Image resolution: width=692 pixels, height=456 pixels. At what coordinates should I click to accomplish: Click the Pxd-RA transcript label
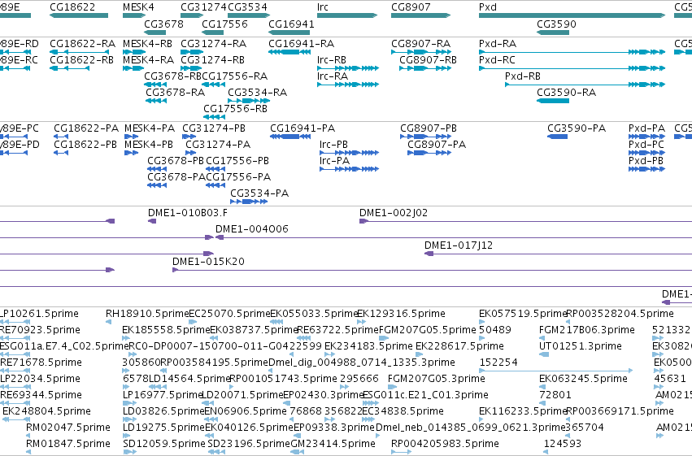[498, 44]
